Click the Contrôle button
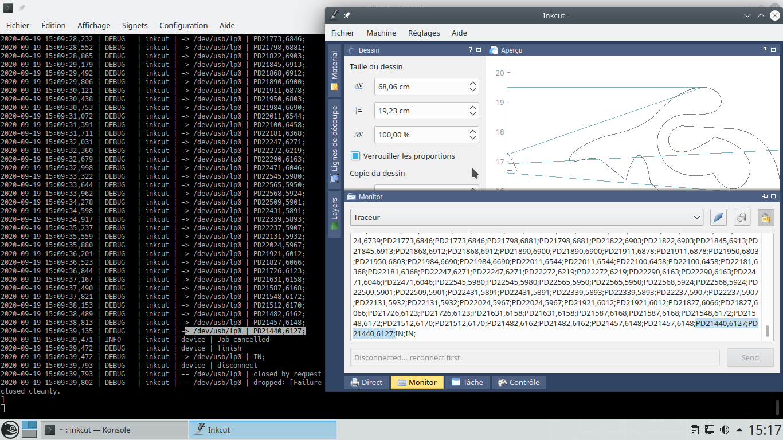783x440 pixels. (519, 382)
